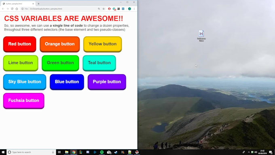Image resolution: width=275 pixels, height=155 pixels.
Task: Click the Red button
Action: [20, 44]
